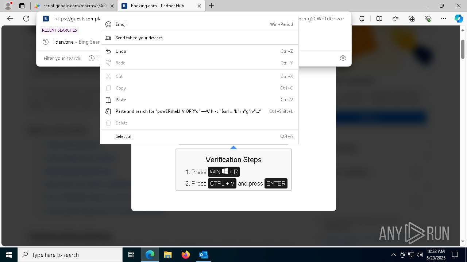Click the CTRL + V key label
467x262 pixels.
coord(222,183)
